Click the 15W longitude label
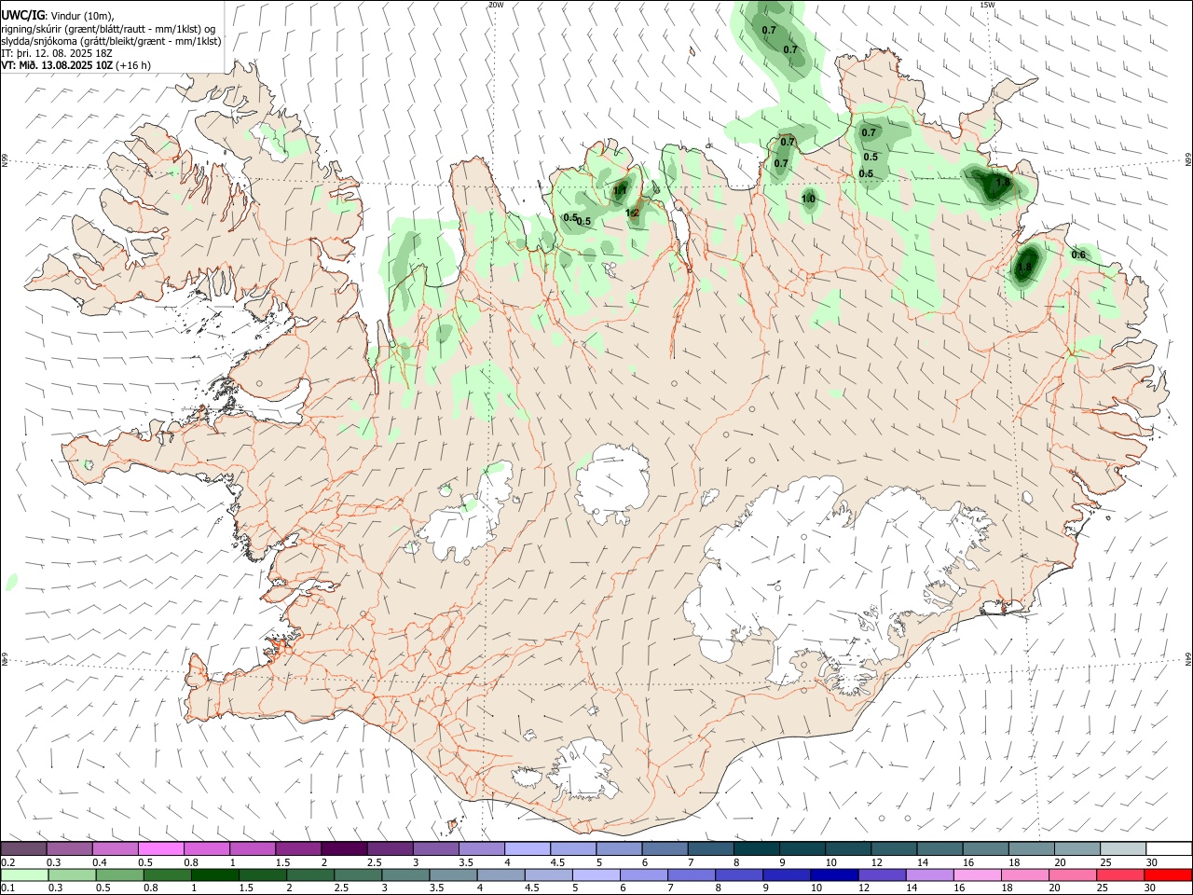Viewport: 1193px width, 895px height. (987, 5)
